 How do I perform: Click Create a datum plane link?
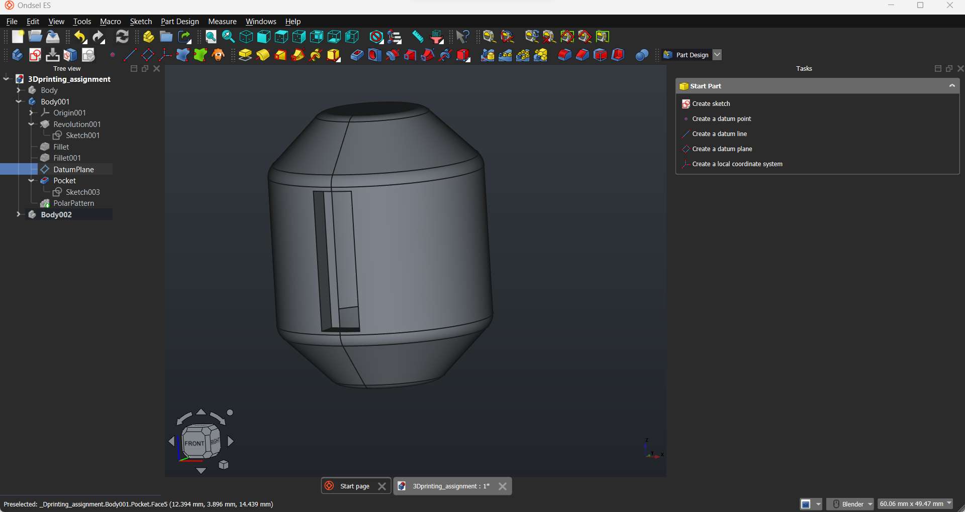pos(722,149)
